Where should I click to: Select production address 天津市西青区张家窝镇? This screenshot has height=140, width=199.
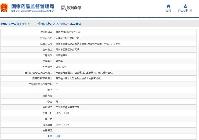[x=68, y=50]
